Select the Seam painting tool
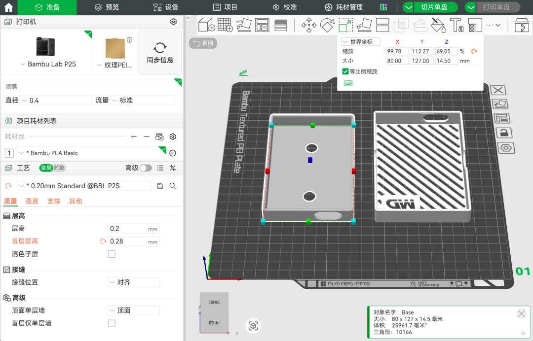Screen dimensions: 533x341 475,25
